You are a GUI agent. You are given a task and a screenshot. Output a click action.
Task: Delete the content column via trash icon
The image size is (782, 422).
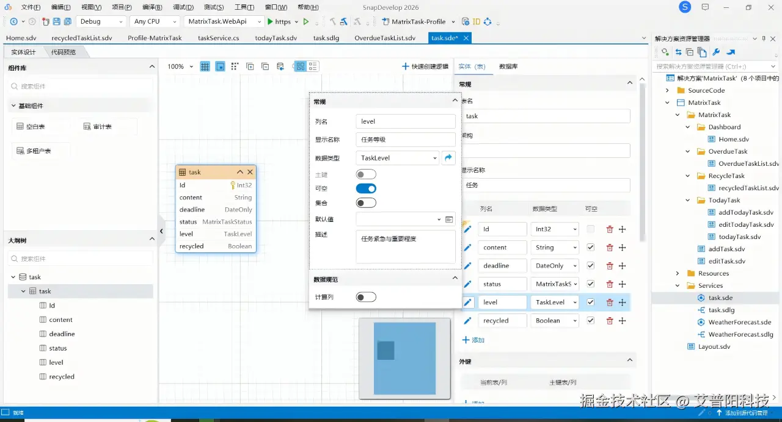pos(610,248)
